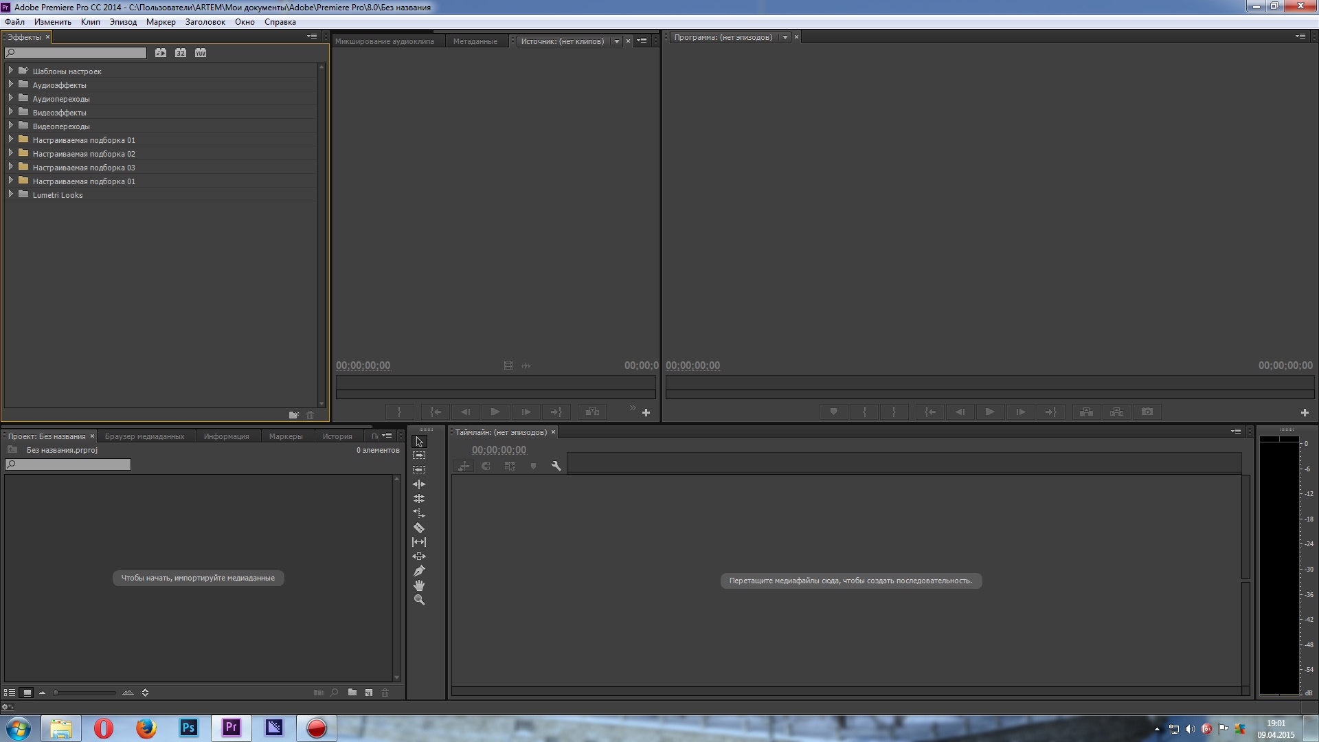Screen dimensions: 1319x742
Task: Open Timeline panel flyout menu
Action: pos(1236,431)
